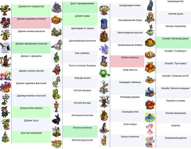Click the Дом противоречий label
This screenshot has width=191, height=149.
coord(31,133)
